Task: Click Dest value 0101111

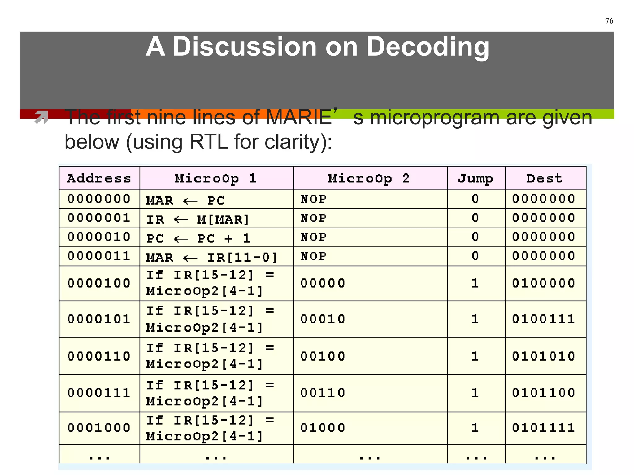Action: pyautogui.click(x=544, y=428)
